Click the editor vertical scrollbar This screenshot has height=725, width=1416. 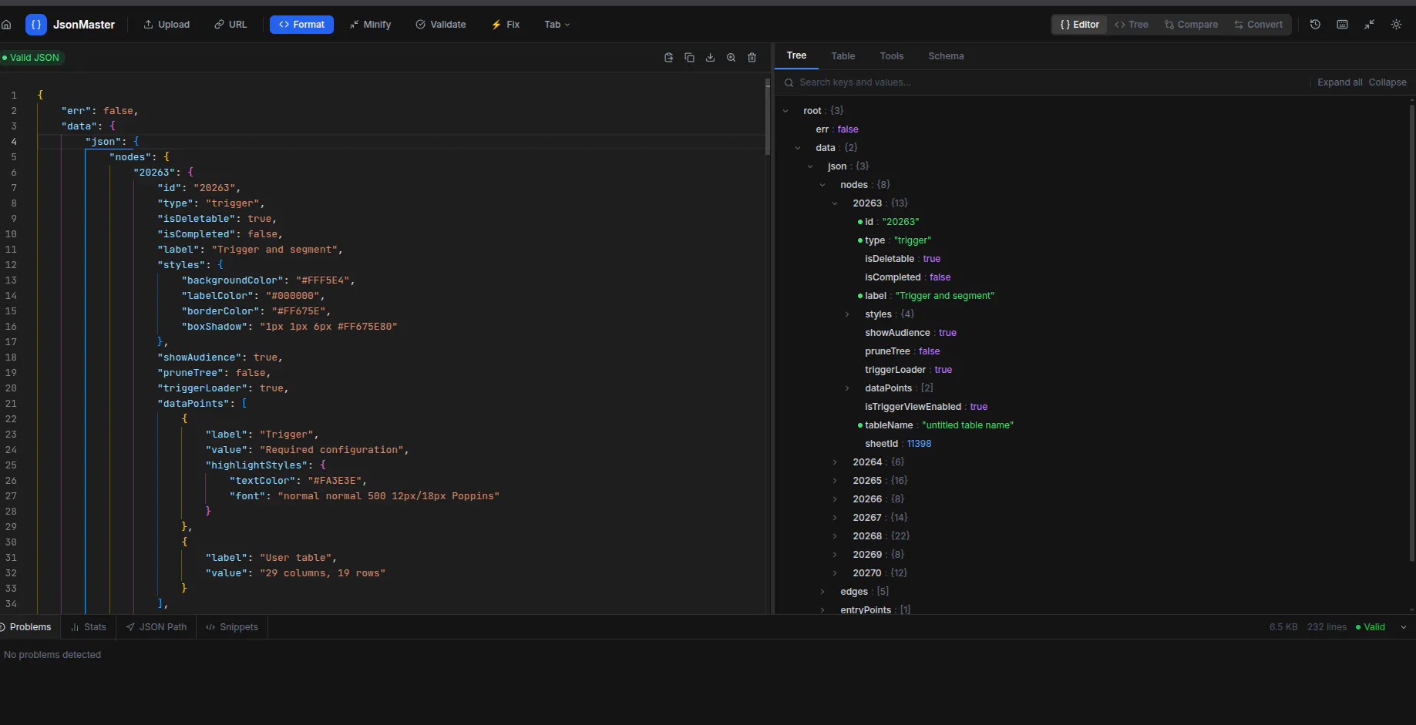[768, 117]
